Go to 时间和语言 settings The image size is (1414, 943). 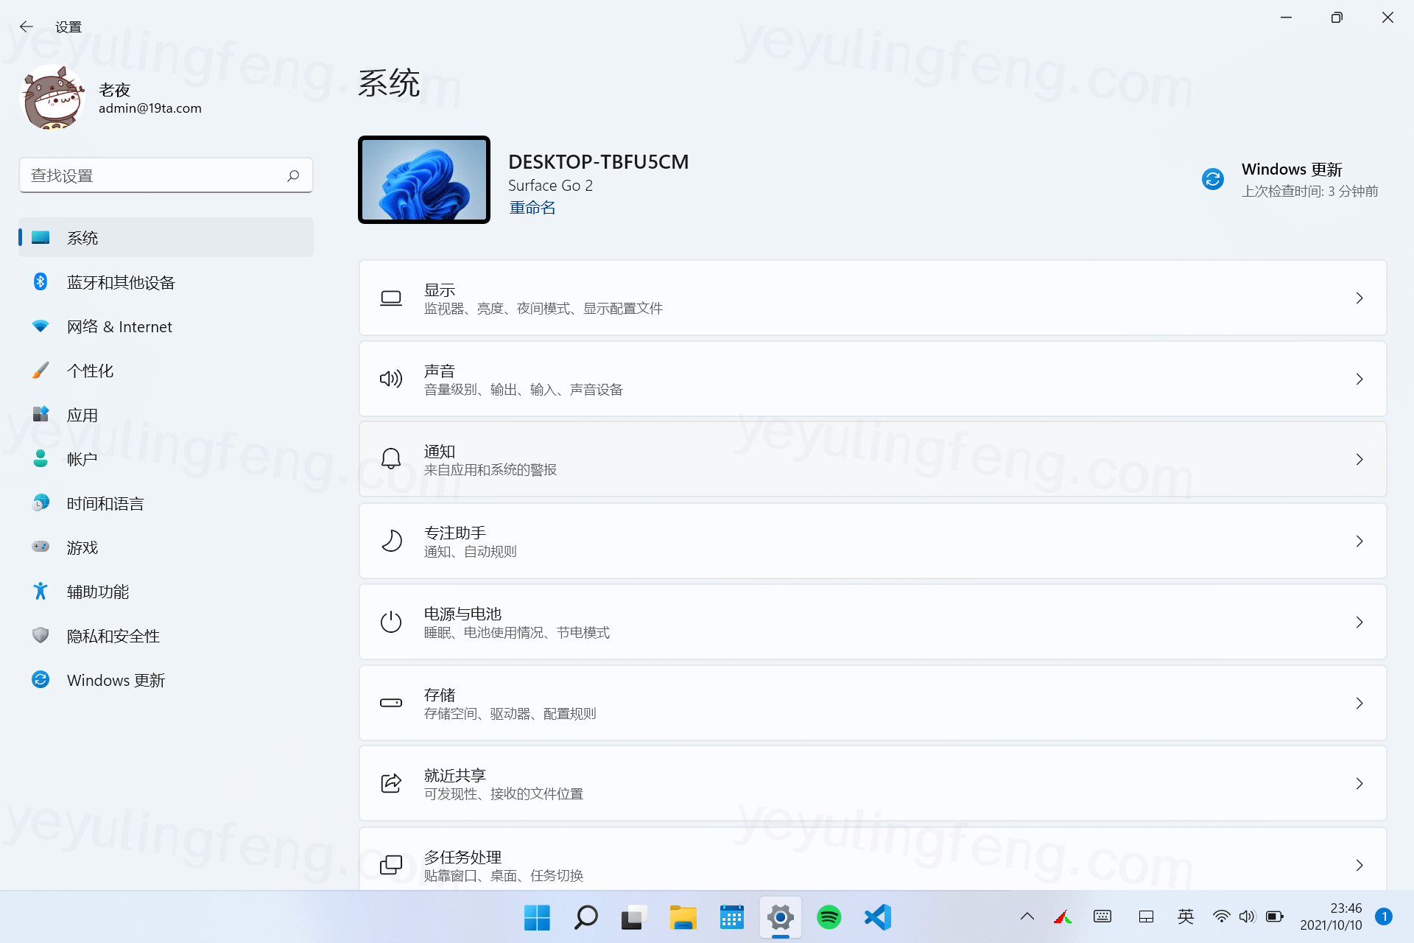(x=105, y=503)
